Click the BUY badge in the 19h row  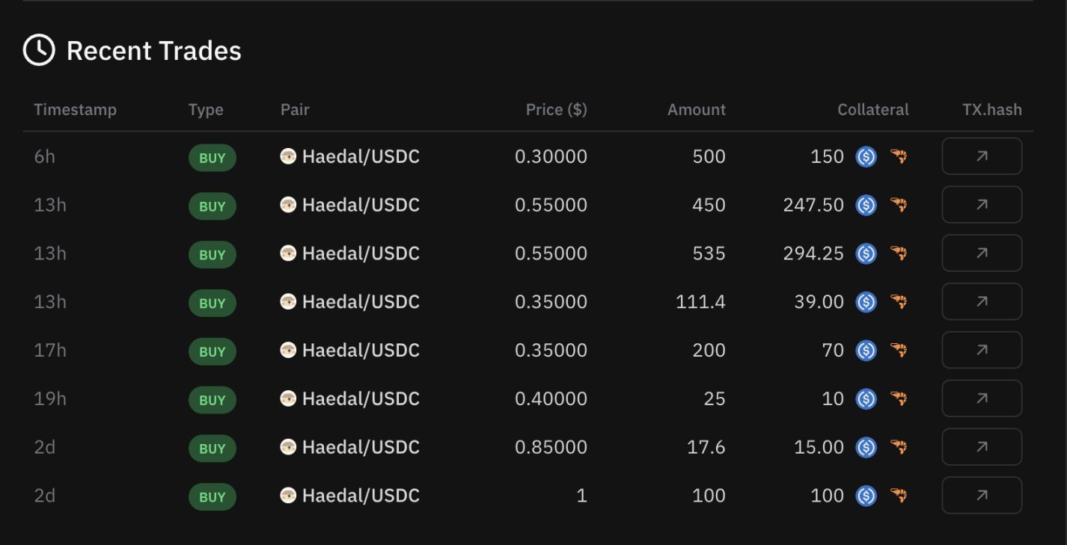[x=212, y=400]
